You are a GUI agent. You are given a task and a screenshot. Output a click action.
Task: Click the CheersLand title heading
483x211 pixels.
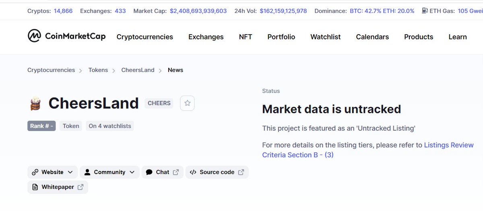[x=93, y=103]
